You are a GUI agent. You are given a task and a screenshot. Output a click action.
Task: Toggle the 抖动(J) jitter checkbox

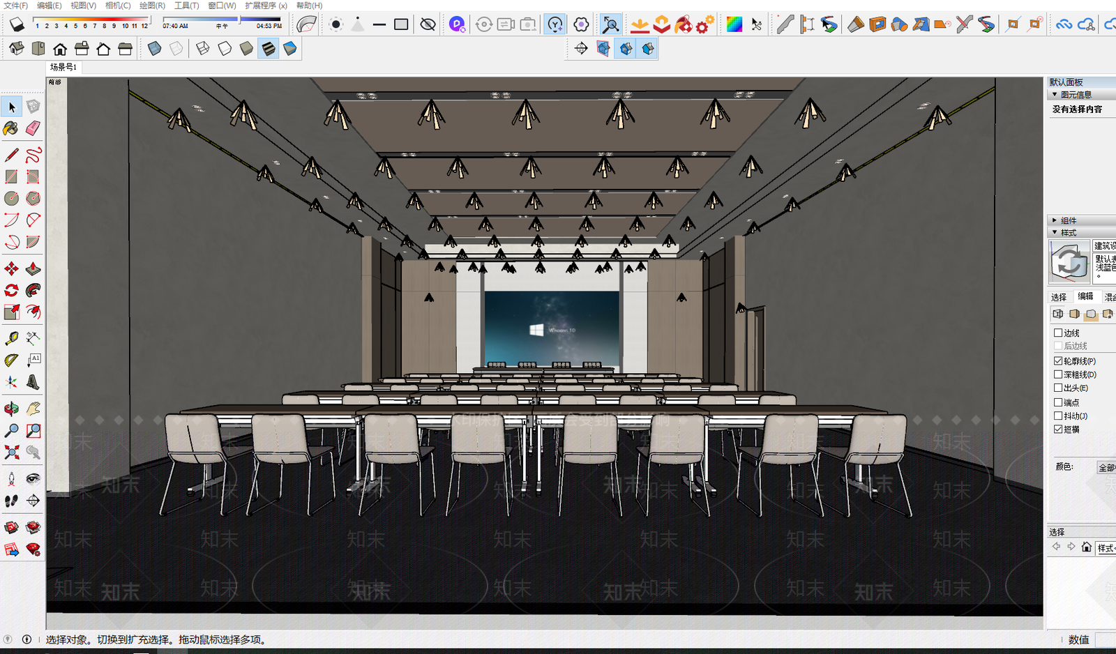(1058, 416)
